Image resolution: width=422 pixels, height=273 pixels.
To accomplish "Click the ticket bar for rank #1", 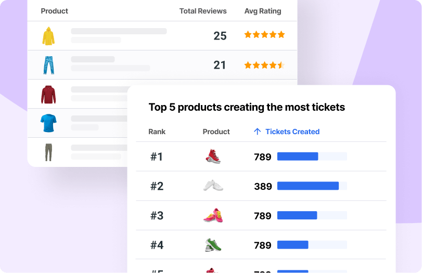I will [312, 157].
